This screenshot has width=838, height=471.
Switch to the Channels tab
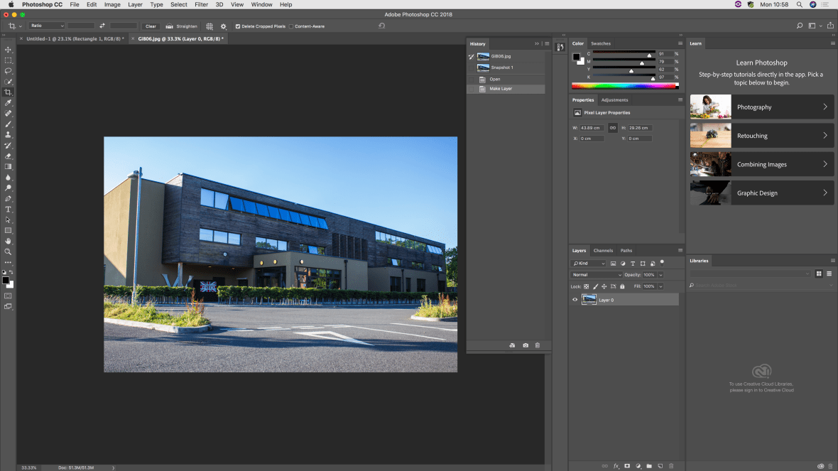(x=603, y=251)
